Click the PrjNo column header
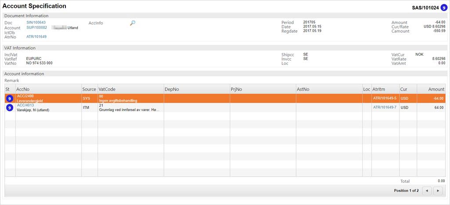This screenshot has width=450, height=205. (237, 89)
